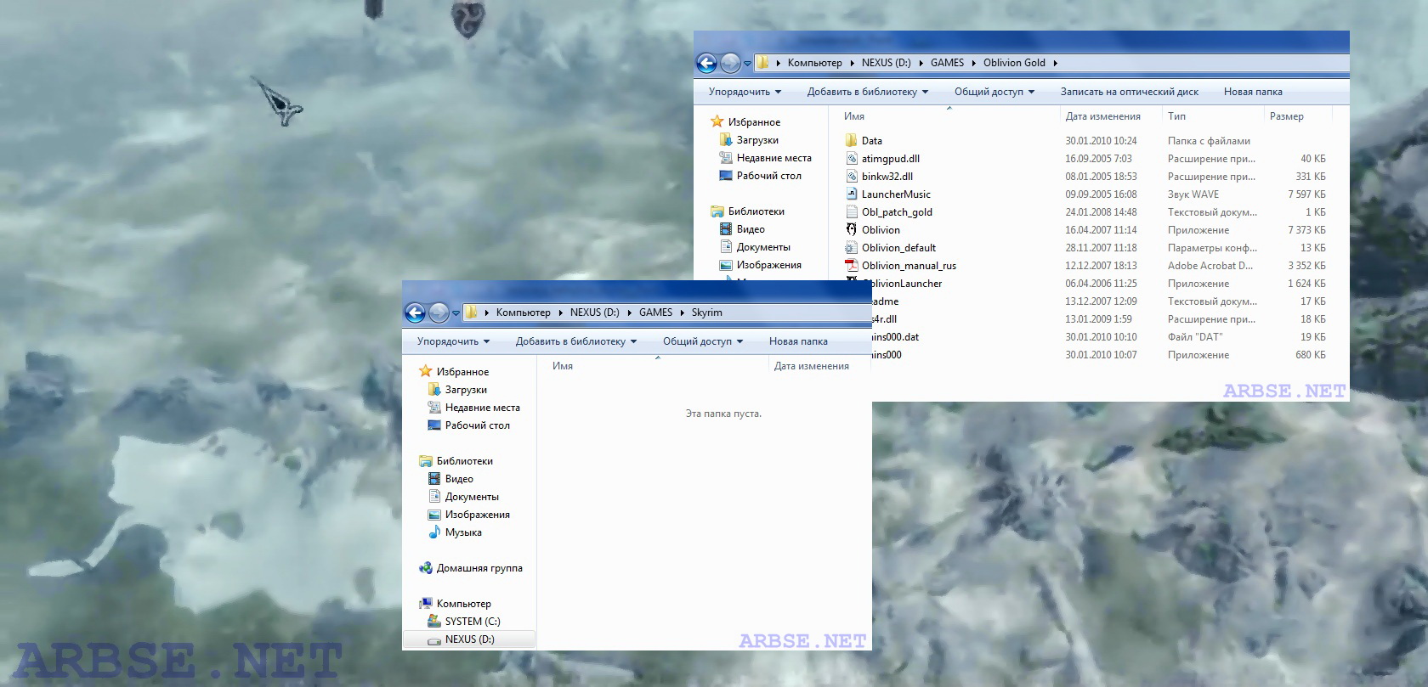Screen dimensions: 1428x687
Task: Open Рабочий стол in Skyrim window sidebar
Action: tap(468, 425)
